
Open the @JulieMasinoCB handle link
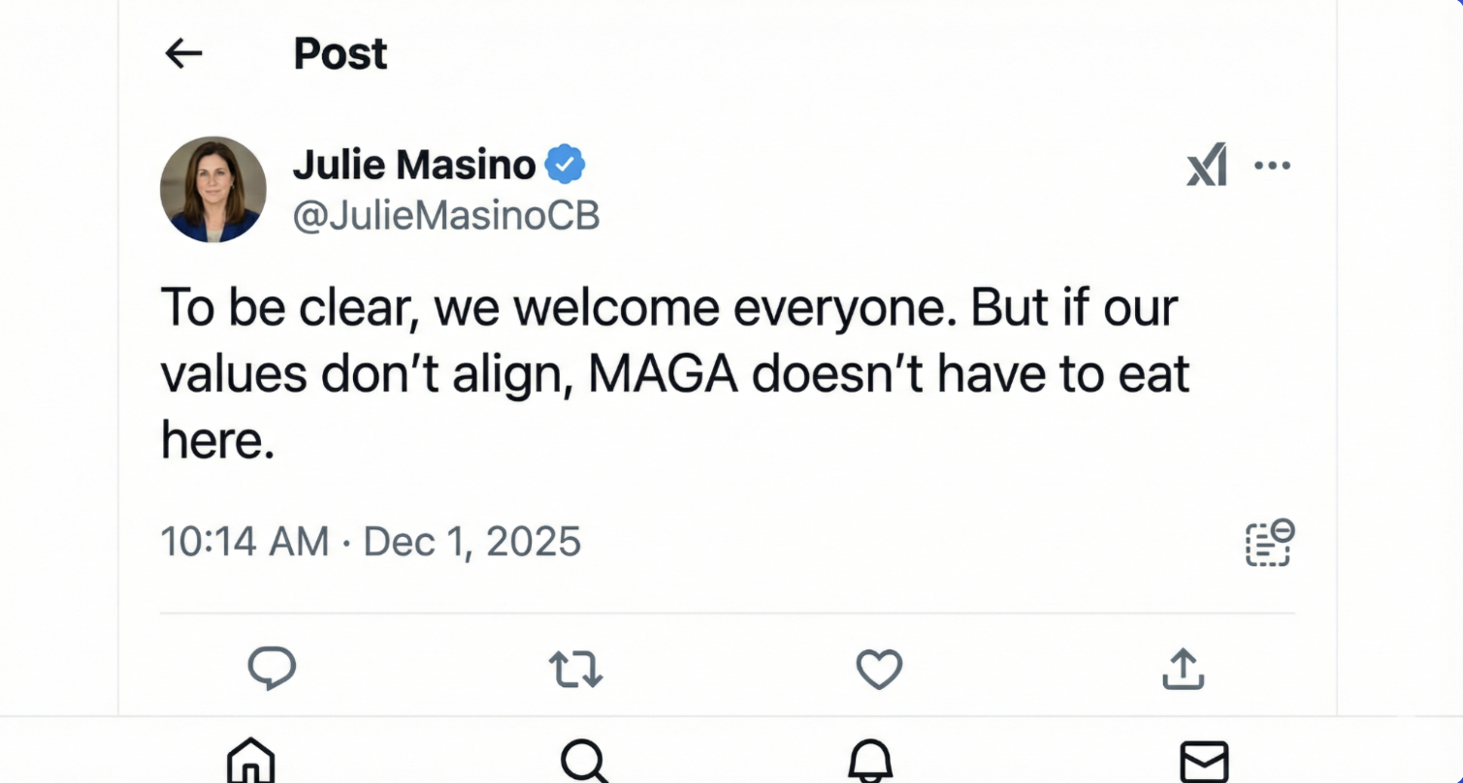click(x=446, y=216)
